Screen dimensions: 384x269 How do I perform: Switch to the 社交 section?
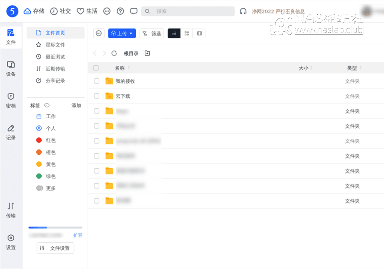(60, 11)
